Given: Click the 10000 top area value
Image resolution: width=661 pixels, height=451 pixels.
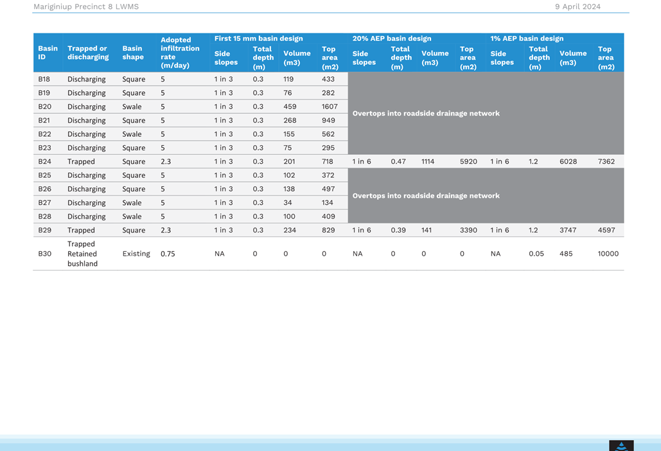Looking at the screenshot, I should (x=608, y=254).
